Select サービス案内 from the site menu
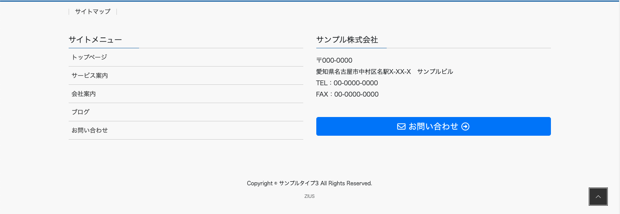Screen dimensions: 620x214 [x=90, y=75]
